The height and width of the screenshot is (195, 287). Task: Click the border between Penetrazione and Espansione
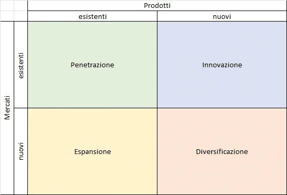click(x=93, y=108)
